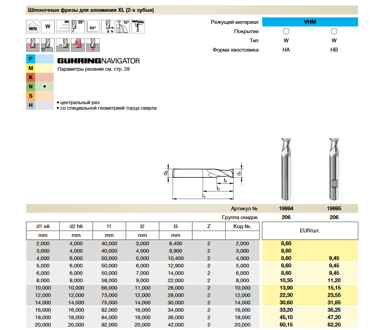The image size is (381, 330).
Task: Click the 62,20 price cell
Action: [334, 325]
